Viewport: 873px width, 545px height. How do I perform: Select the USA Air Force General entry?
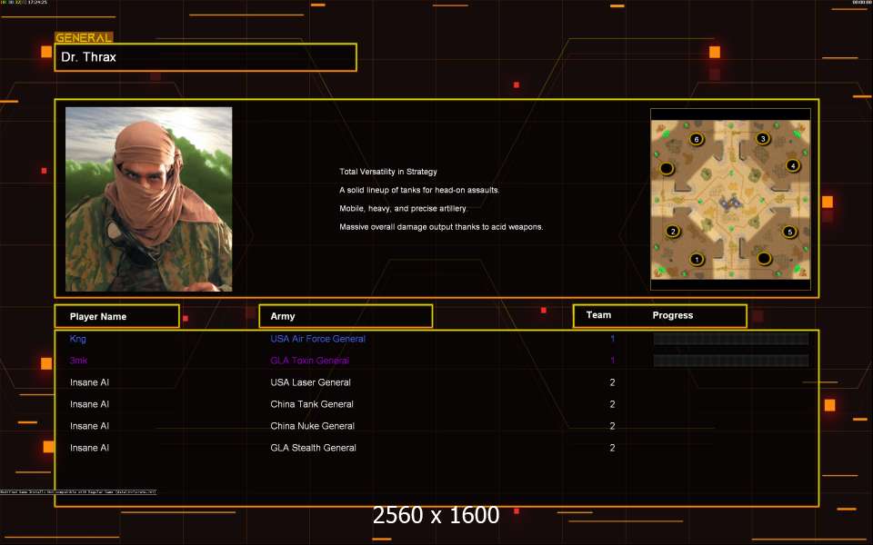click(x=317, y=339)
